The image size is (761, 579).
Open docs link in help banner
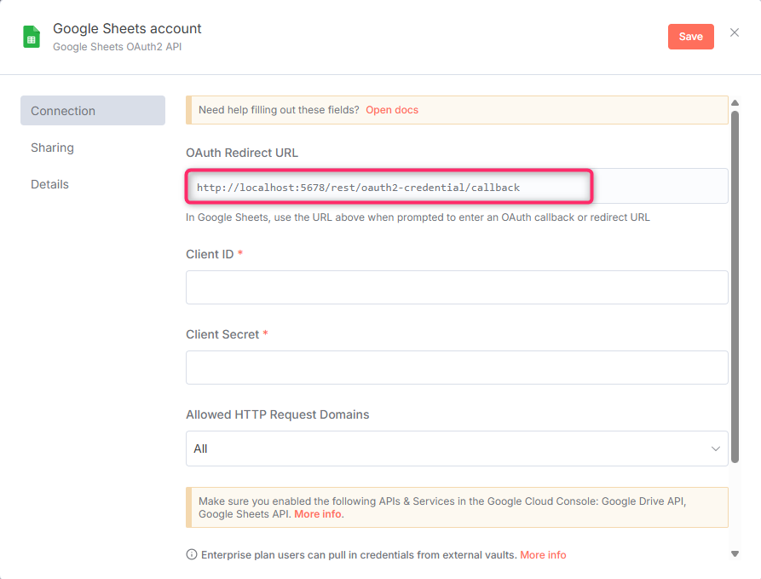coord(392,110)
